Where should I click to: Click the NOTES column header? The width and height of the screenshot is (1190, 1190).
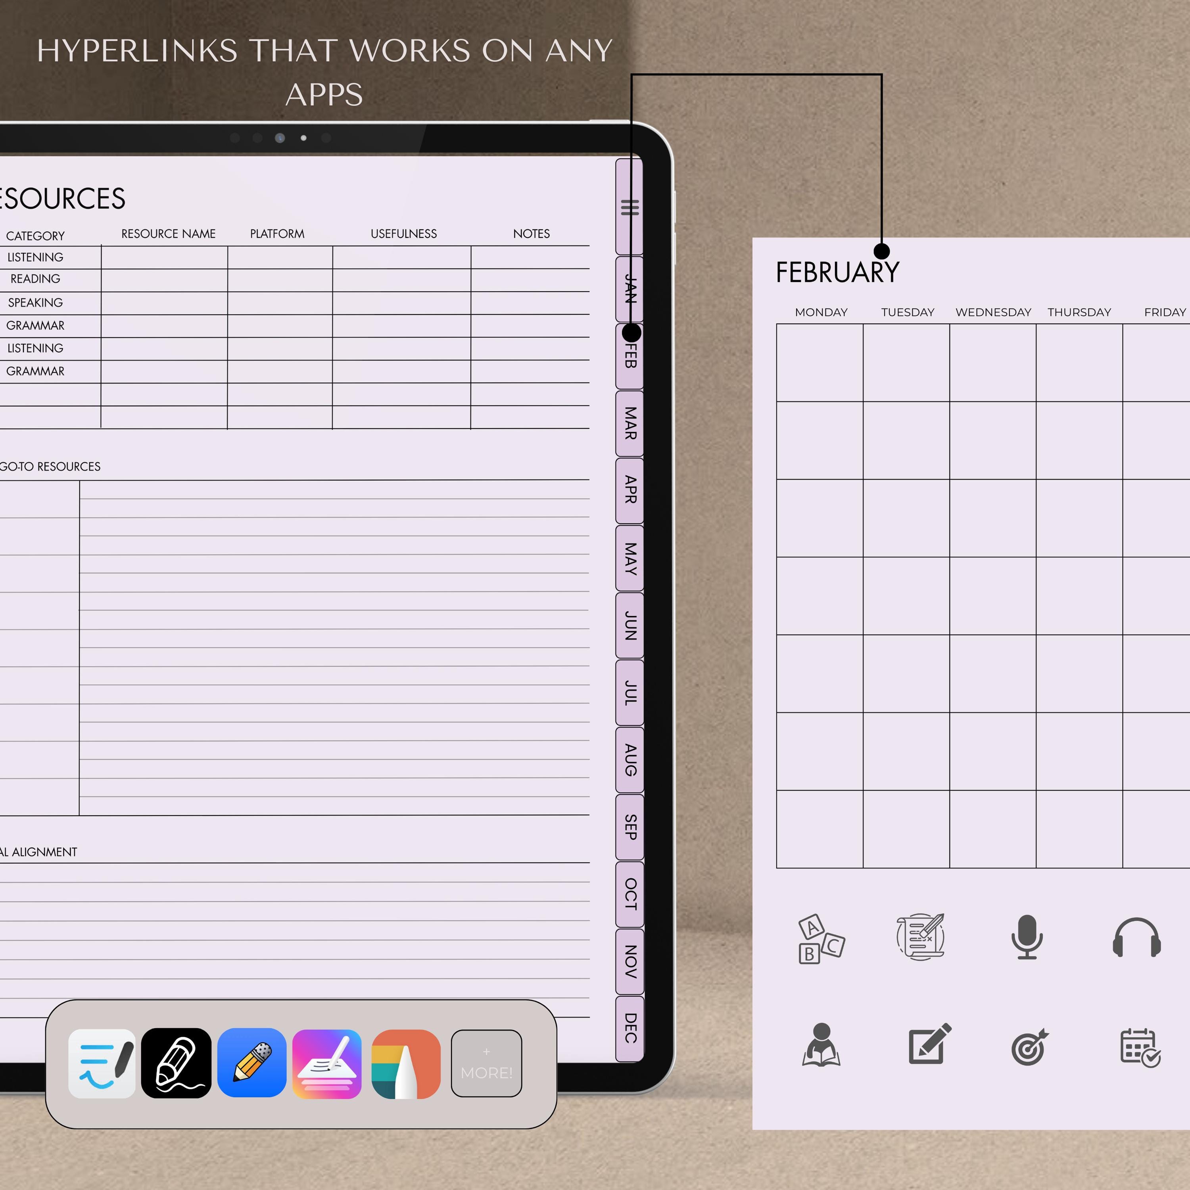coord(531,234)
